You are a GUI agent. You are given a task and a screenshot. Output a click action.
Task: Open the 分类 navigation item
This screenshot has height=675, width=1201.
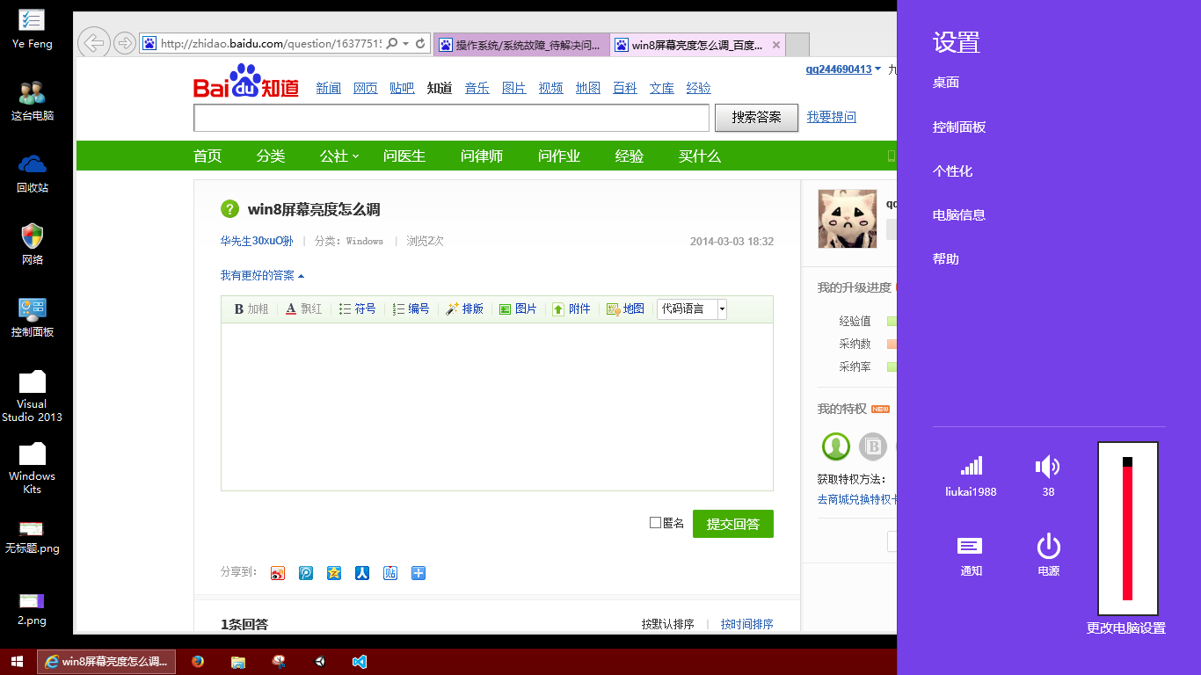(x=271, y=156)
